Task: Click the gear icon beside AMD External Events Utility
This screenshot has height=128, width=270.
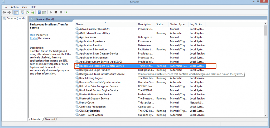Action: point(77,33)
